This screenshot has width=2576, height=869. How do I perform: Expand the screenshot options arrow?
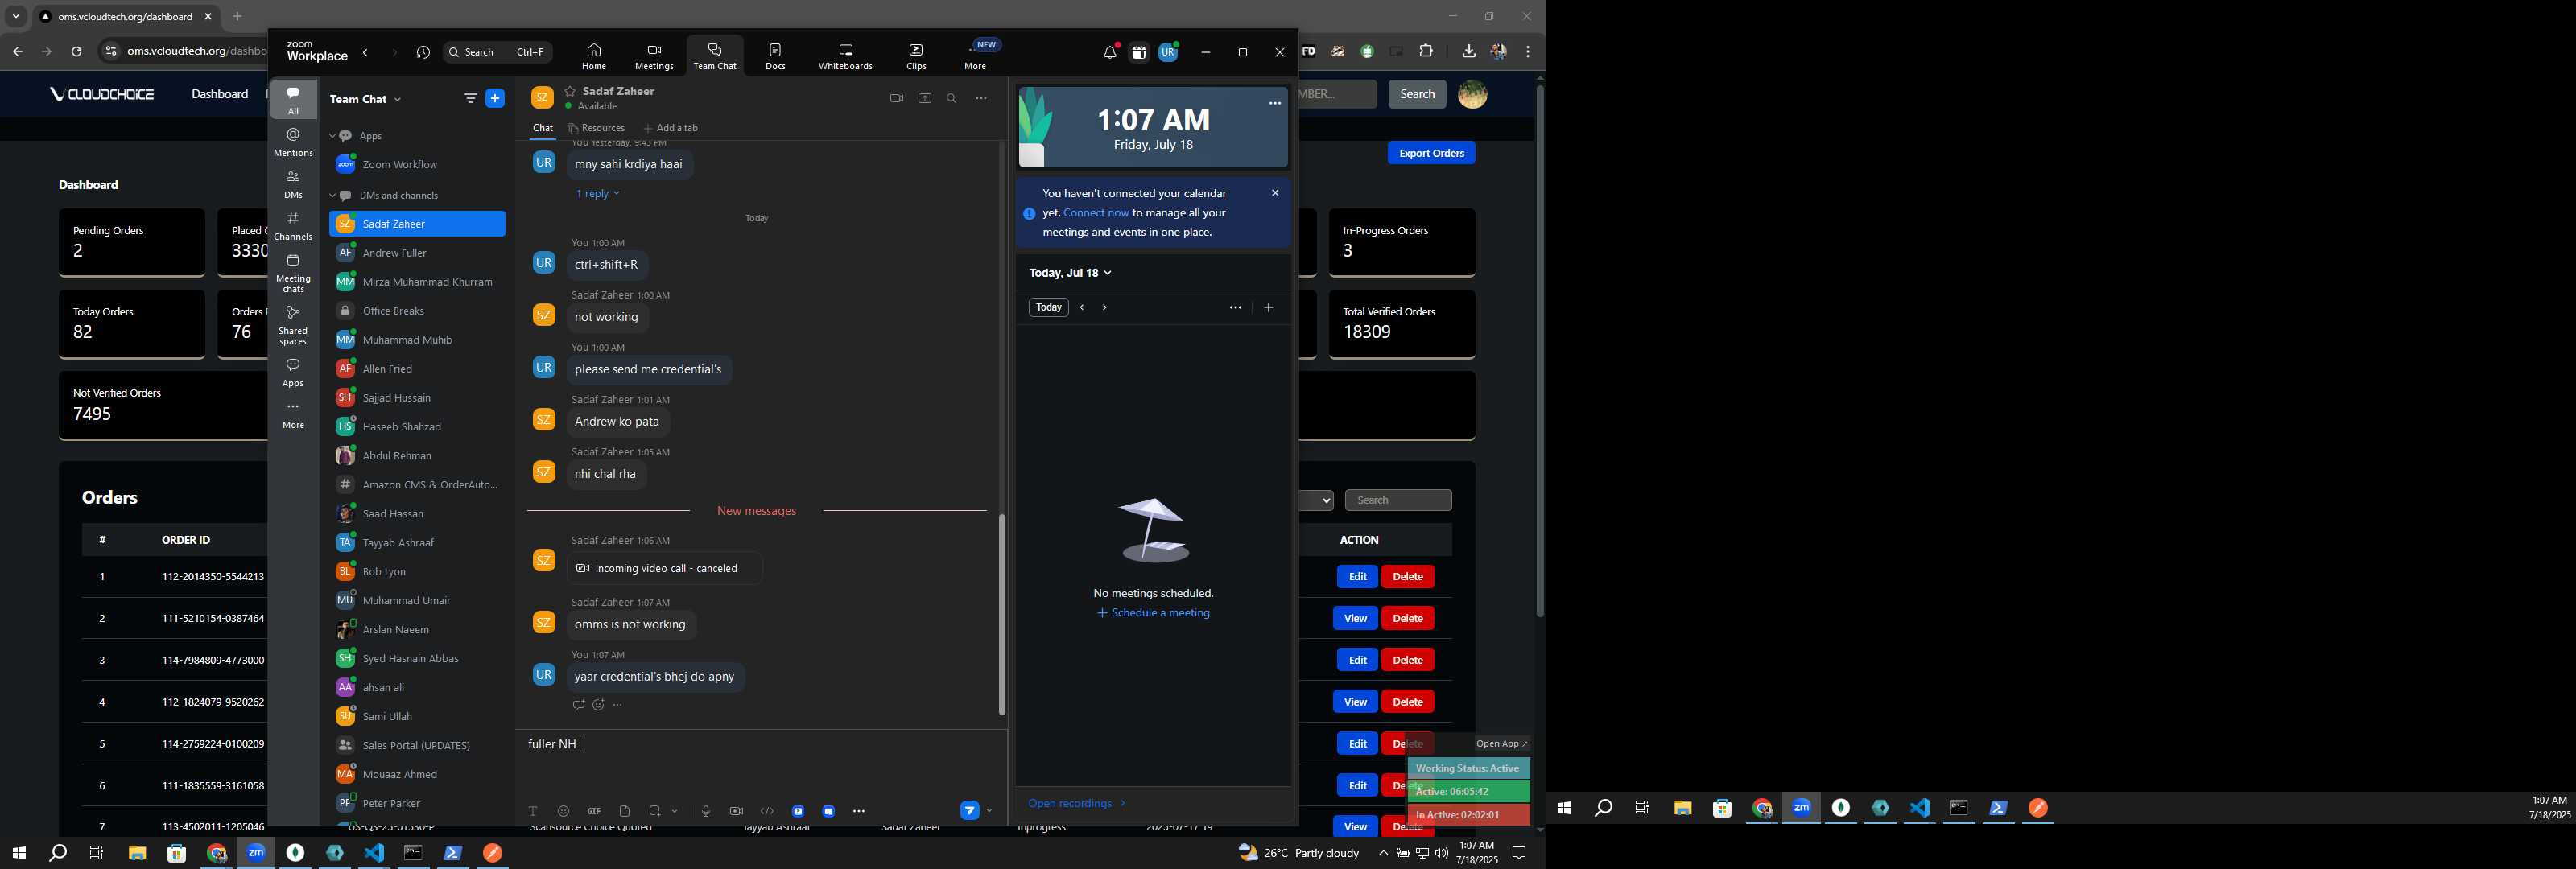(675, 811)
